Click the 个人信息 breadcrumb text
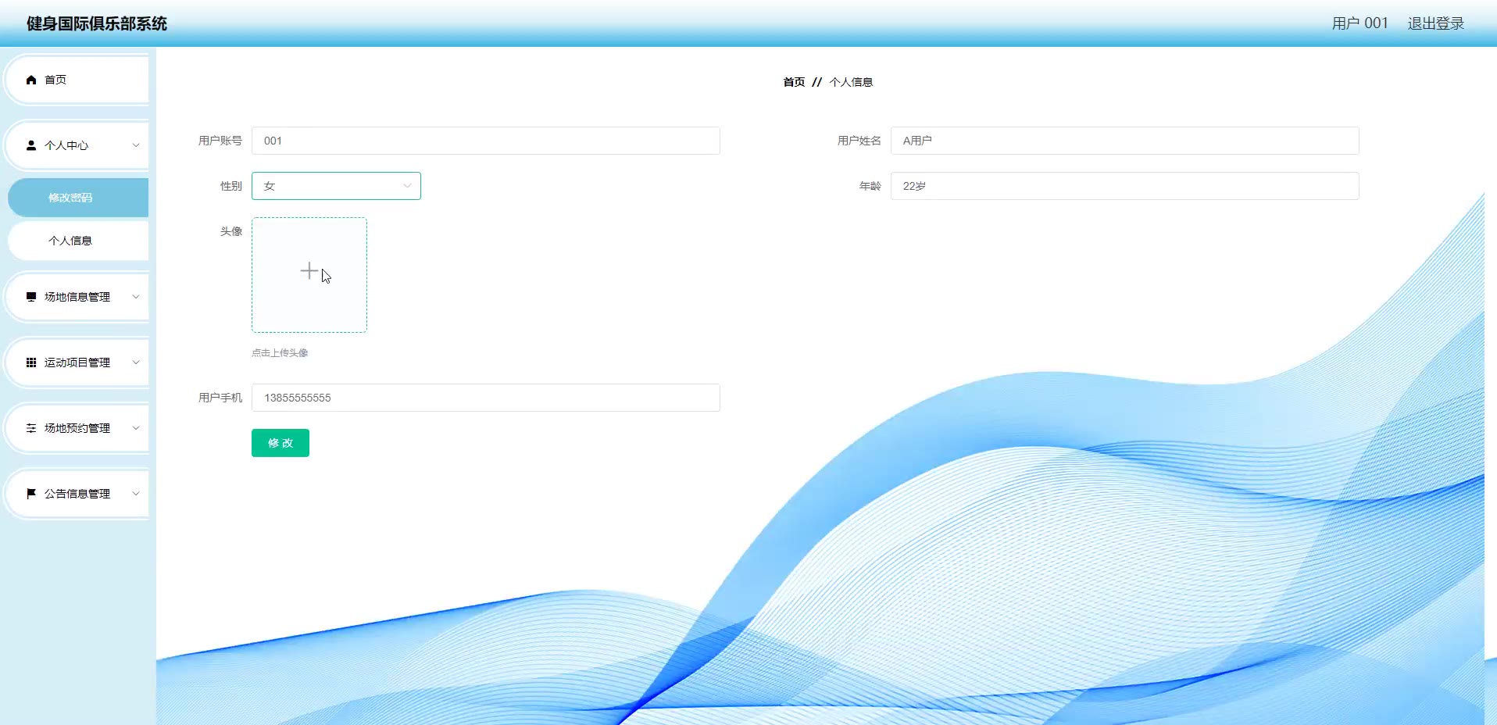The width and height of the screenshot is (1497, 725). click(x=851, y=82)
